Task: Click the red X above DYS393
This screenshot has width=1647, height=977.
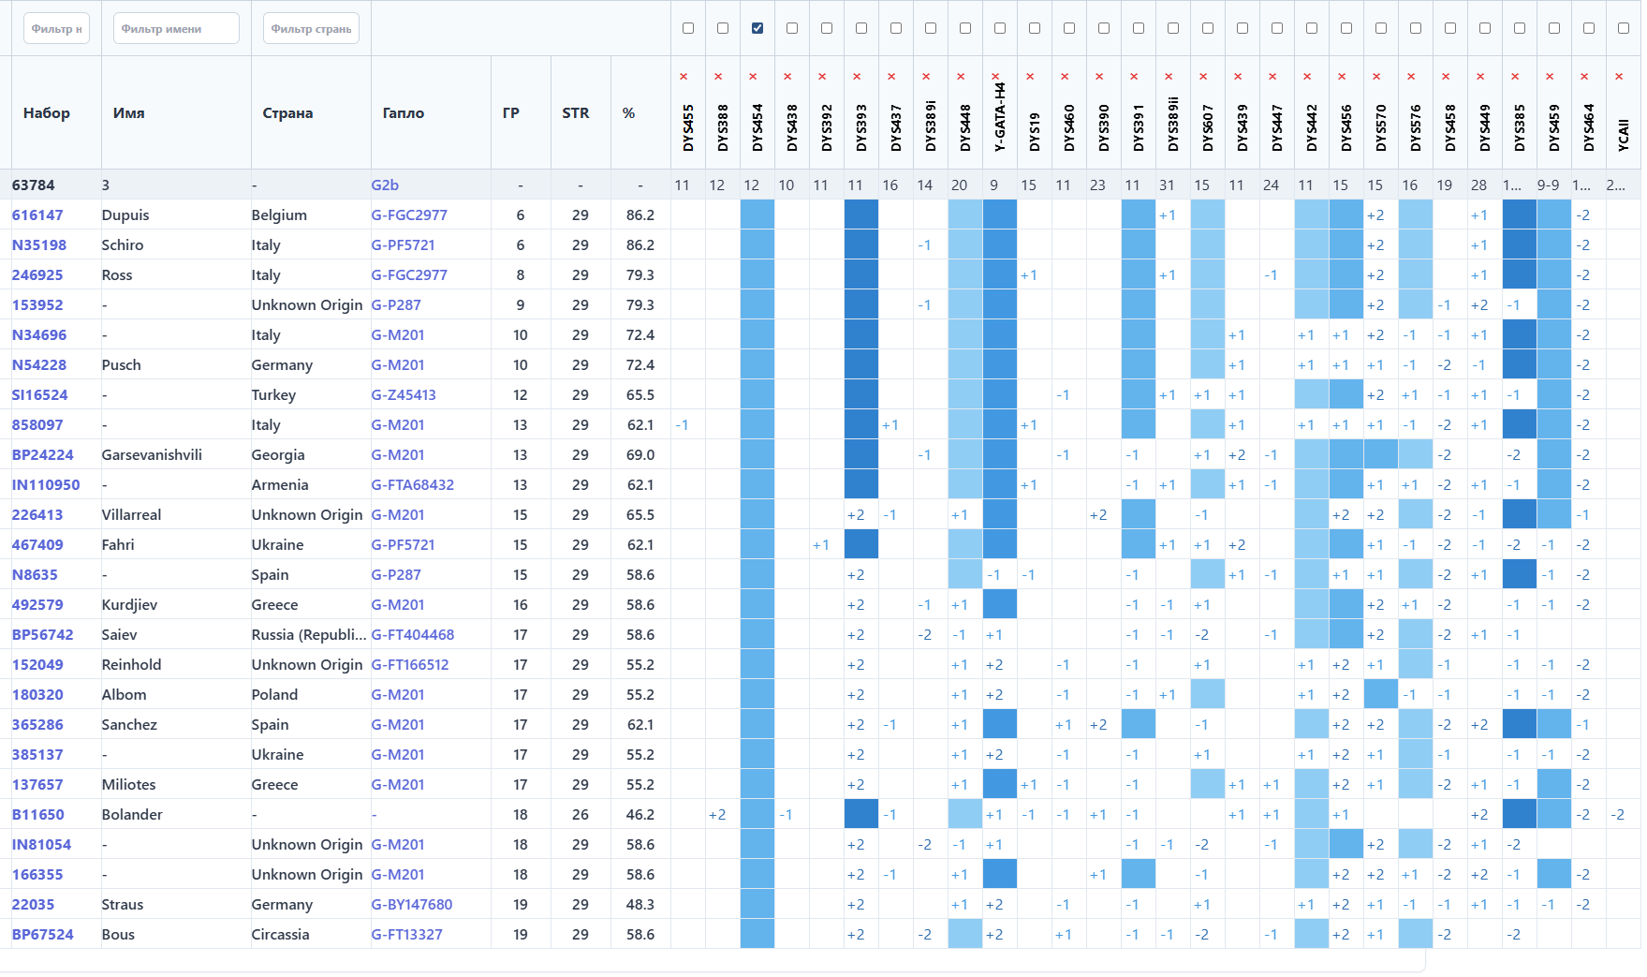Action: tap(857, 77)
